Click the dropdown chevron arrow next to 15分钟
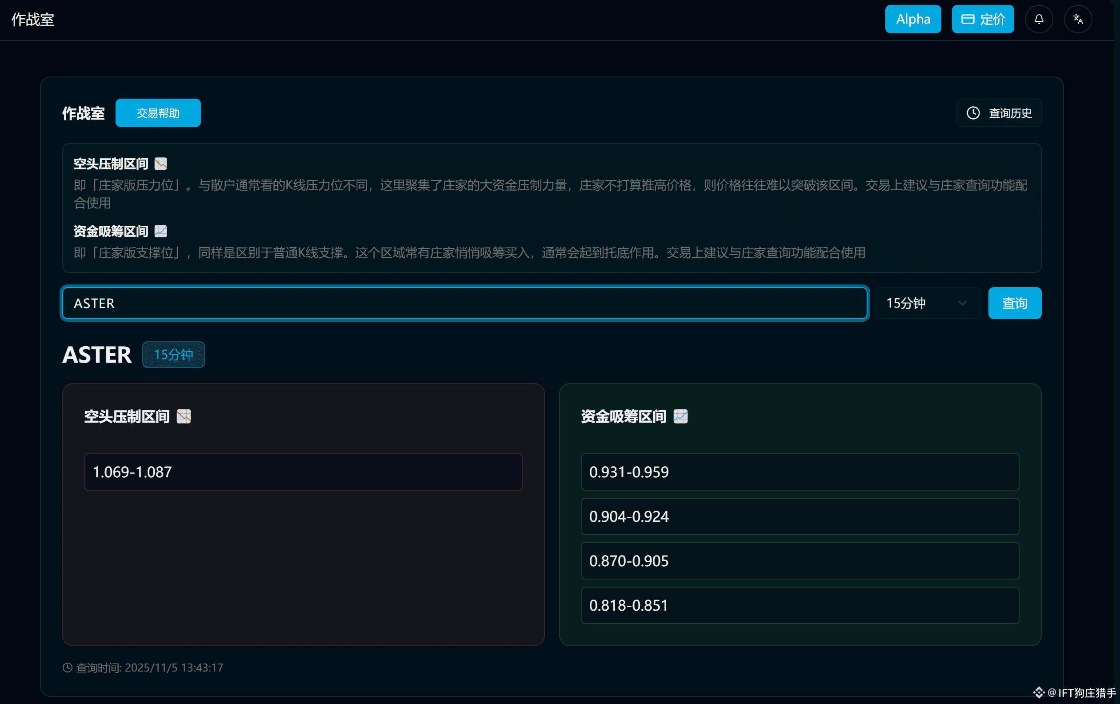The image size is (1120, 704). tap(962, 303)
